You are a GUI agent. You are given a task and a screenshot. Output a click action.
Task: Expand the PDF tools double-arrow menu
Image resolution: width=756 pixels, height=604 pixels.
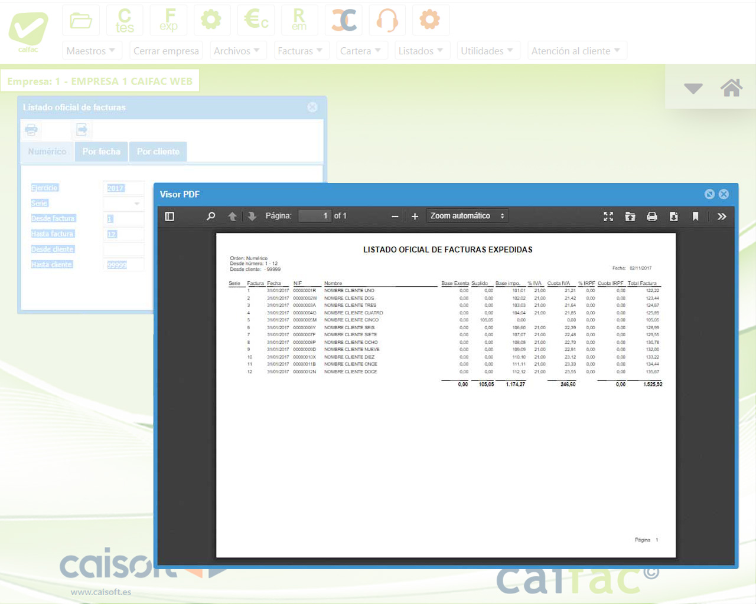pyautogui.click(x=722, y=216)
